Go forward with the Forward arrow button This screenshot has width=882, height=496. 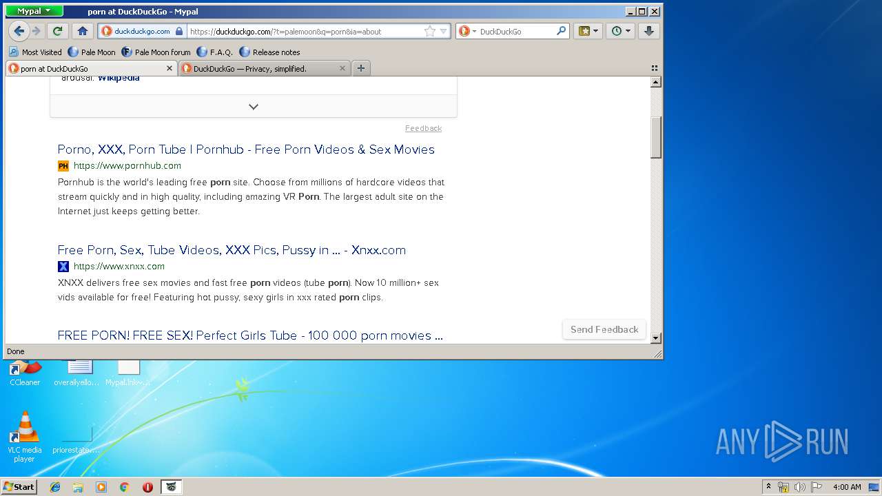tap(37, 31)
